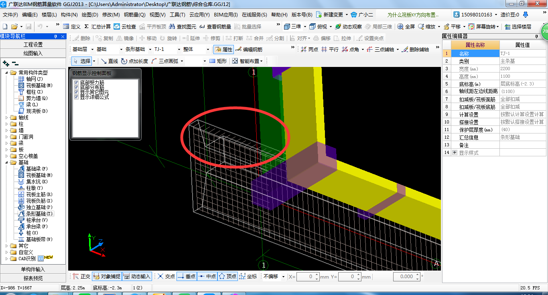Viewport: 548px width, 295px height.
Task: Select 修剪 trim tool
Action: (211, 38)
